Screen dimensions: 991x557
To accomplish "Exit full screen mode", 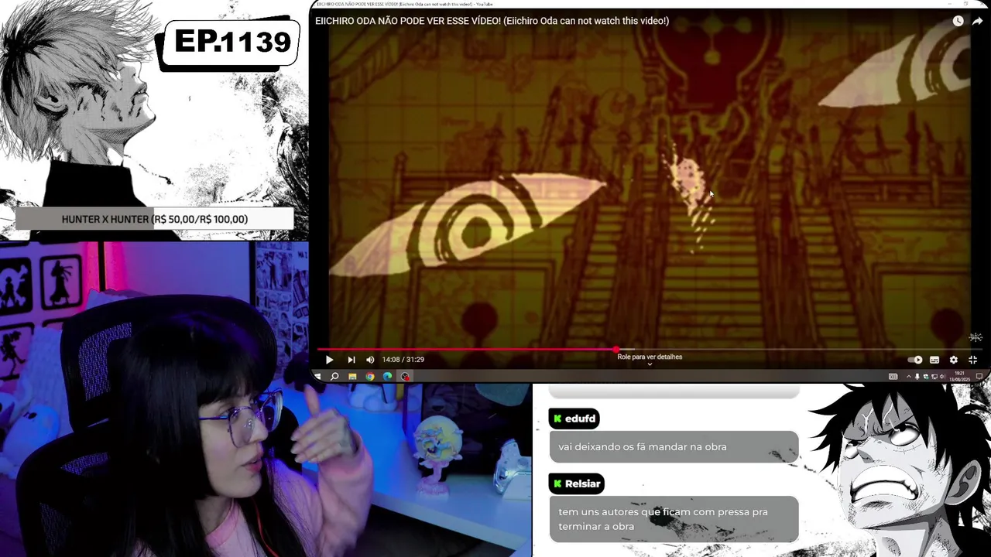I will click(973, 360).
